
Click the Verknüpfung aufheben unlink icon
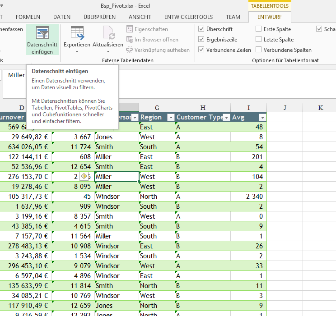click(x=130, y=50)
